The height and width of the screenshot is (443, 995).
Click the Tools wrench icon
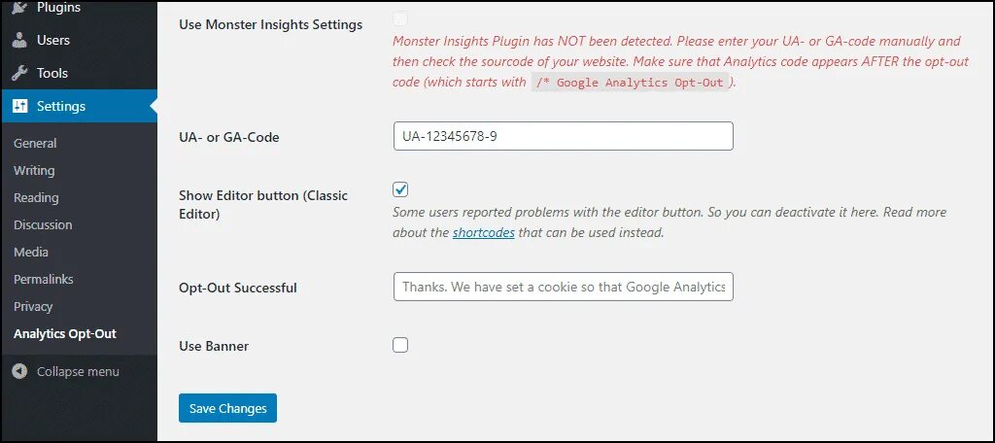pyautogui.click(x=19, y=74)
